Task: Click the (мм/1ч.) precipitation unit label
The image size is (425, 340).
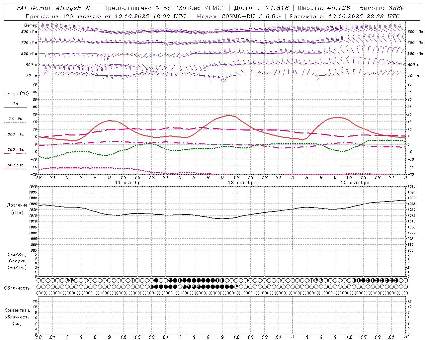Action: pos(17,267)
